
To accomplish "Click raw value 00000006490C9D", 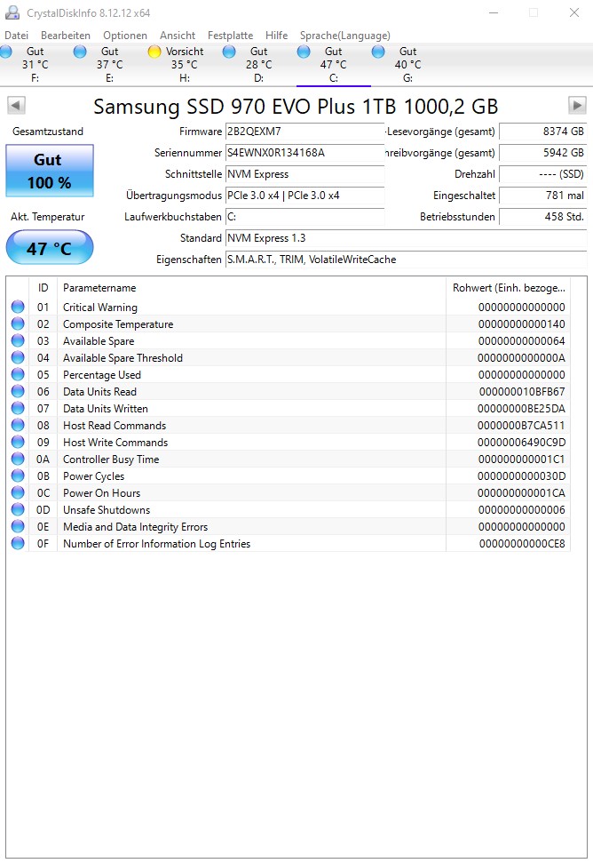I will [522, 443].
